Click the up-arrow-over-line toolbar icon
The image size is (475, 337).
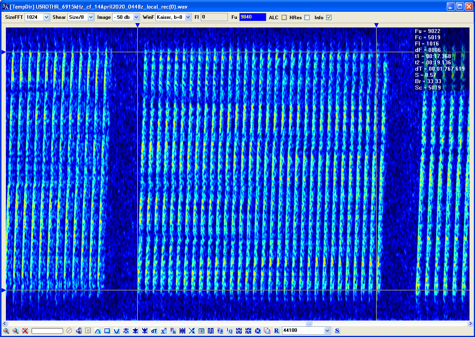pyautogui.click(x=126, y=331)
